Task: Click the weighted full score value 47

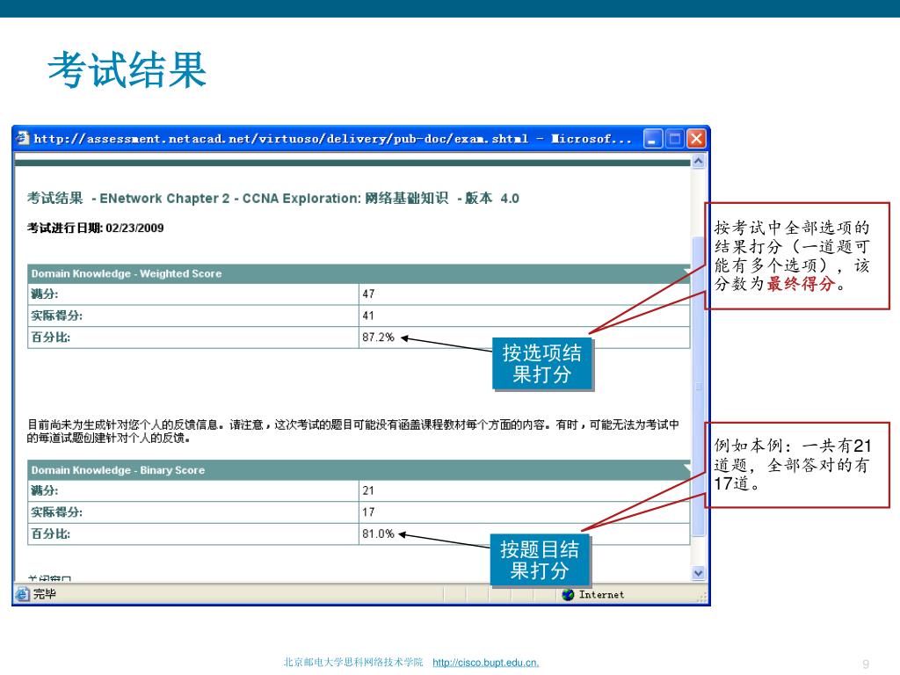Action: tap(368, 294)
